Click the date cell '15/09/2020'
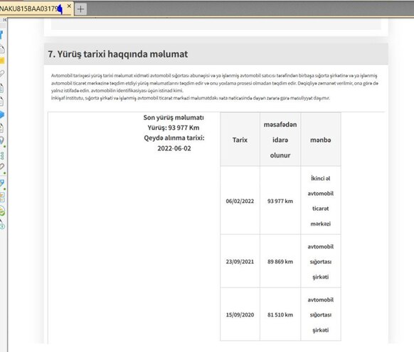The height and width of the screenshot is (352, 414). [x=240, y=315]
